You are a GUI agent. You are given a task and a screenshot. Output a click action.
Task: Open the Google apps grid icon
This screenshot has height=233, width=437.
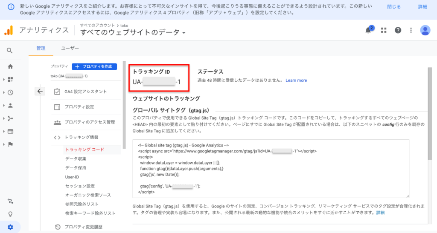tap(384, 30)
